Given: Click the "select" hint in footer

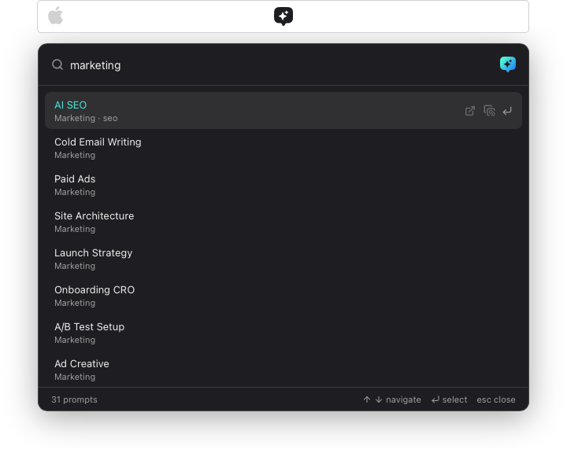Looking at the screenshot, I should click(449, 399).
